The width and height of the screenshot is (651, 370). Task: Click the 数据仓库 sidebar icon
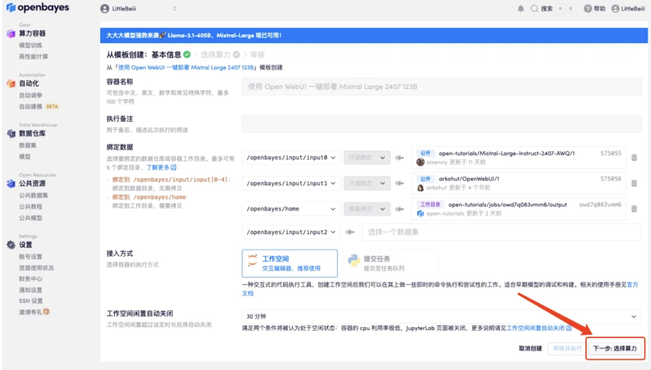[x=11, y=133]
